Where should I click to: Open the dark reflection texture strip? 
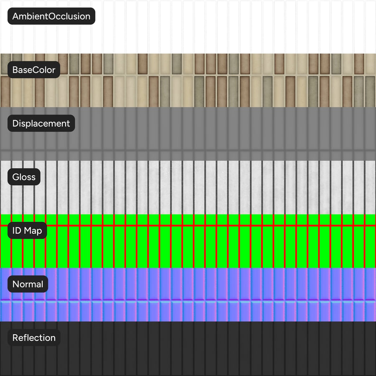pos(188,349)
